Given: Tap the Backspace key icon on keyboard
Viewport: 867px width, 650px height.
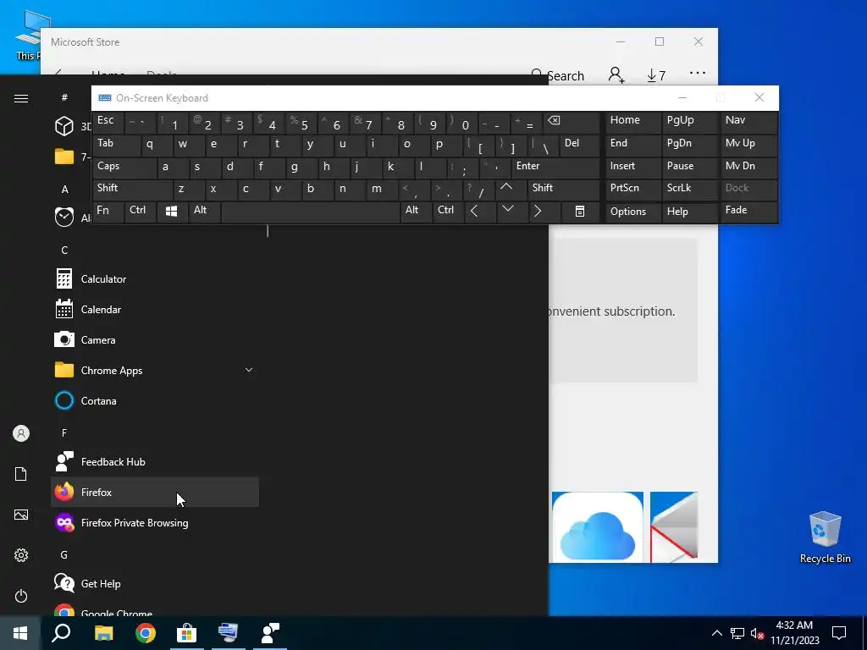Looking at the screenshot, I should [x=572, y=122].
